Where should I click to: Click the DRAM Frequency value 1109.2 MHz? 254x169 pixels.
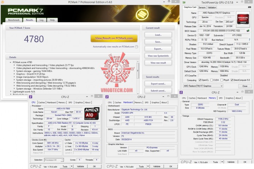tap(223, 119)
